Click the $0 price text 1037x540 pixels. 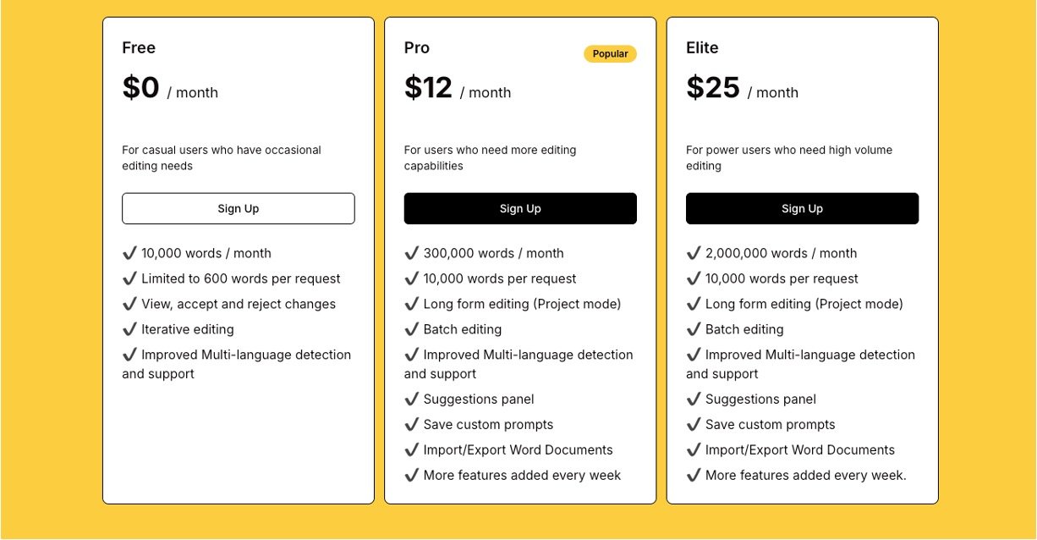pos(140,88)
